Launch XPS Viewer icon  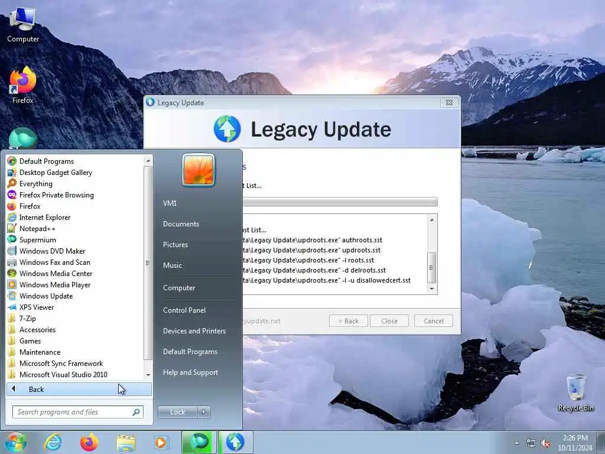pos(12,307)
